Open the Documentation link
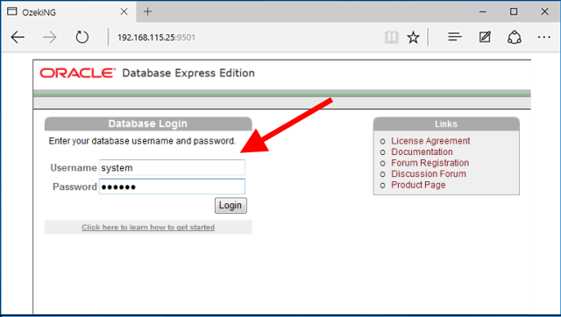The height and width of the screenshot is (317, 561). point(422,151)
